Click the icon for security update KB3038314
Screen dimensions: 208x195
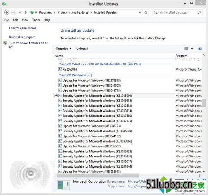pyautogui.click(x=60, y=111)
